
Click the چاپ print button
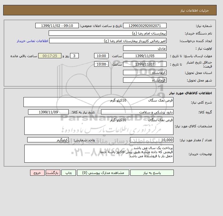69,173
